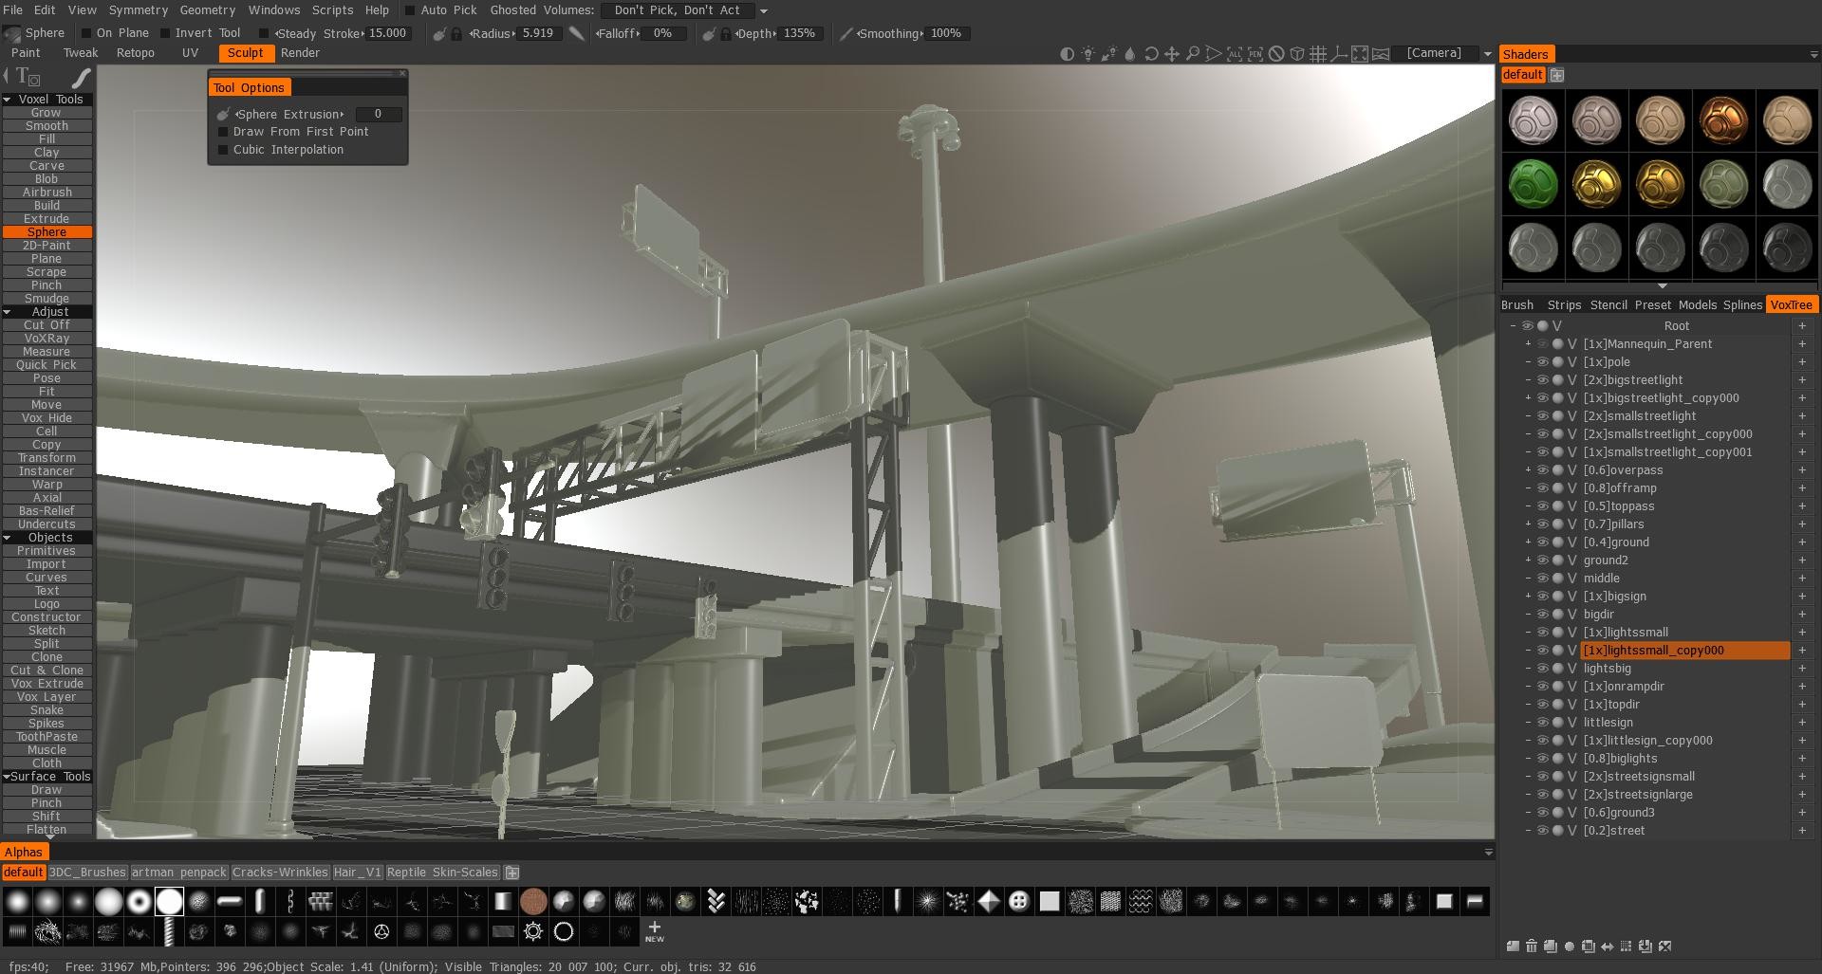Toggle the Radius lock icon
This screenshot has width=1822, height=974.
[x=456, y=34]
